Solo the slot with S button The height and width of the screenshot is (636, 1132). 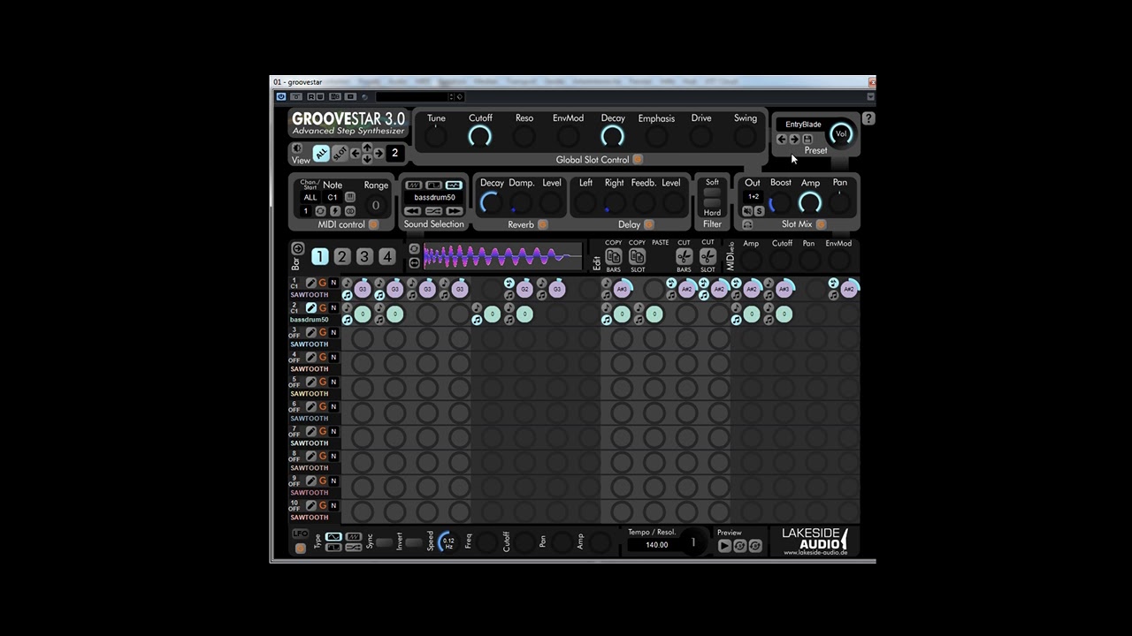pyautogui.click(x=760, y=211)
